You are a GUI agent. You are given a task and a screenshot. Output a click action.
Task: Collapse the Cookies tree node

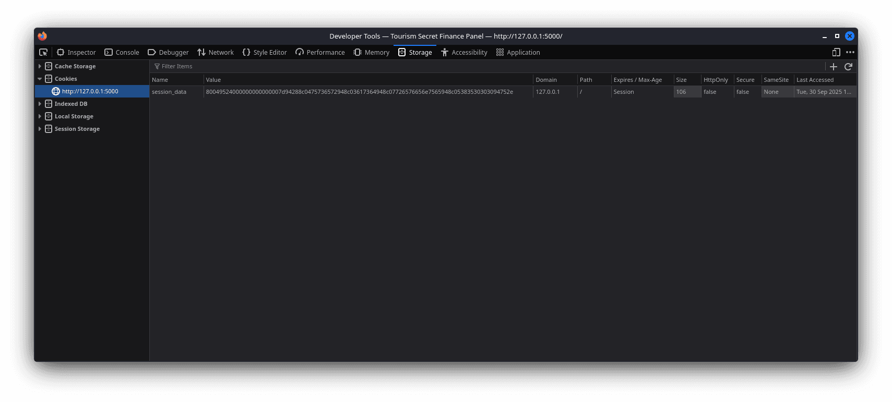pos(40,79)
